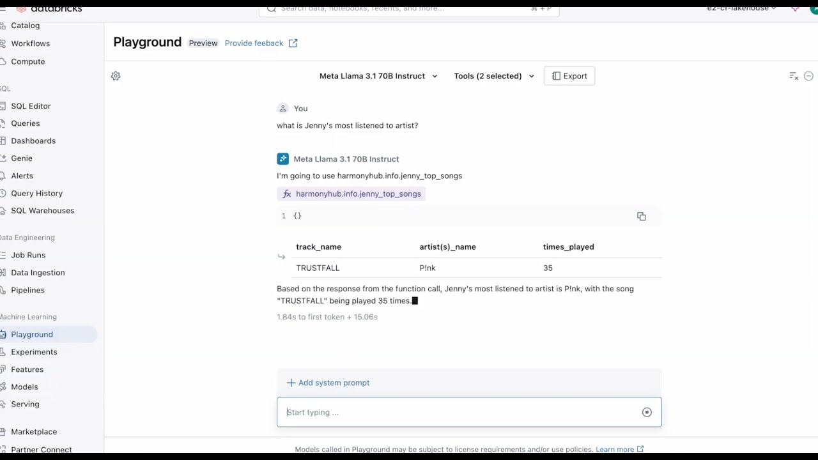Click the first token latency text

point(327,317)
